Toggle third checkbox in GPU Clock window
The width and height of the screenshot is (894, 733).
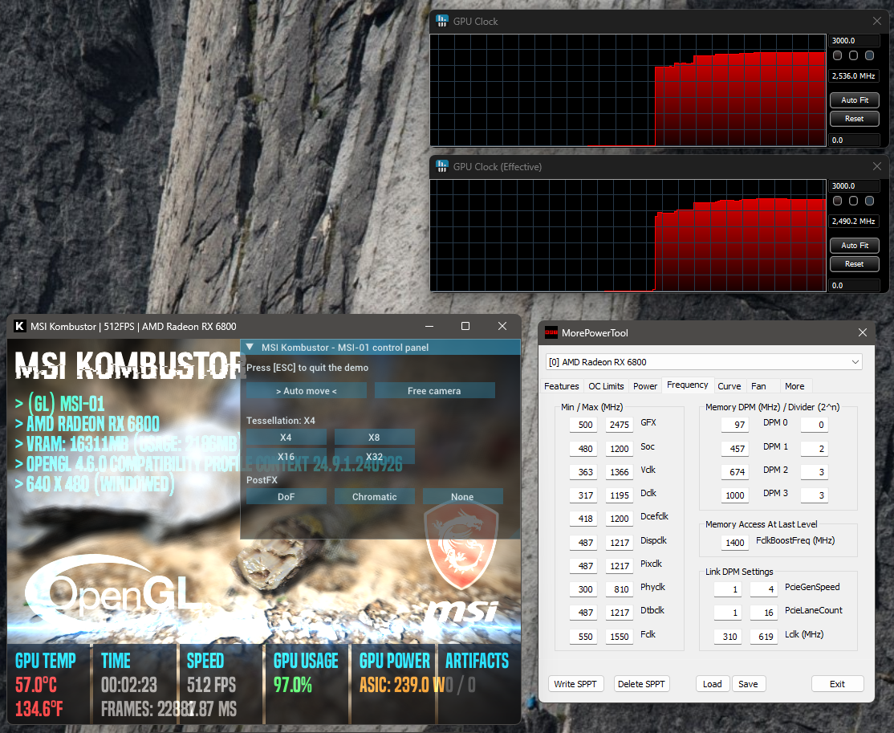[869, 55]
